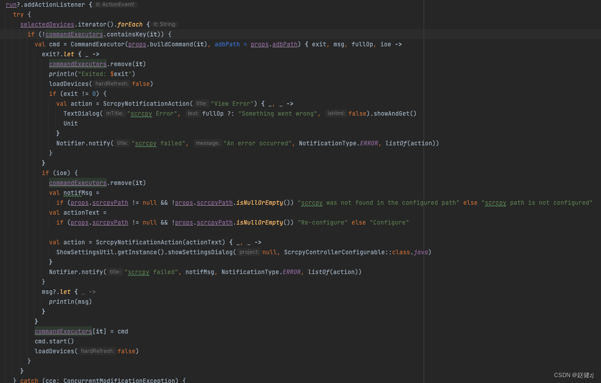Image resolution: width=601 pixels, height=383 pixels.
Task: Click the cmd.start() call
Action: point(54,341)
